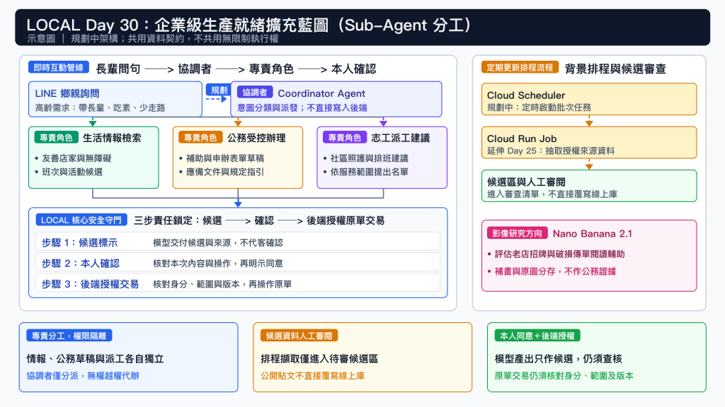Click the bullet "評估老店招牌與破損傳單閱讀輔助"
Screen dimensions: 725x407
(x=559, y=254)
